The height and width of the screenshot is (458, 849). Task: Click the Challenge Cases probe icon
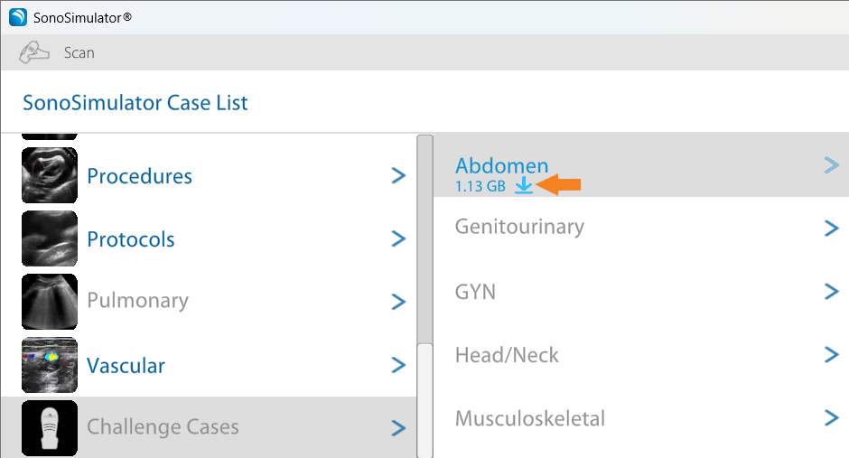50,427
